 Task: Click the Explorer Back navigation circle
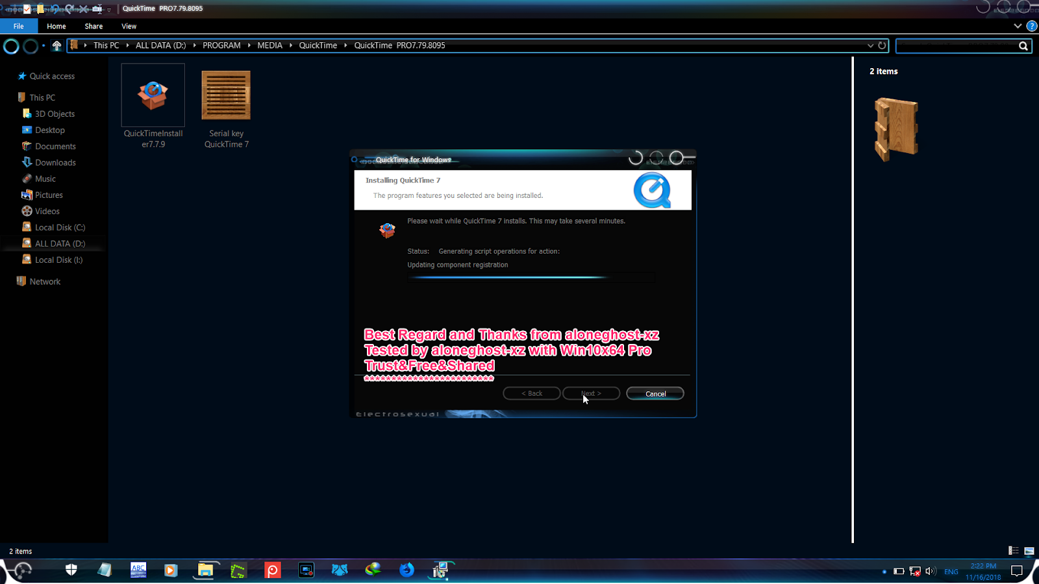(x=11, y=46)
